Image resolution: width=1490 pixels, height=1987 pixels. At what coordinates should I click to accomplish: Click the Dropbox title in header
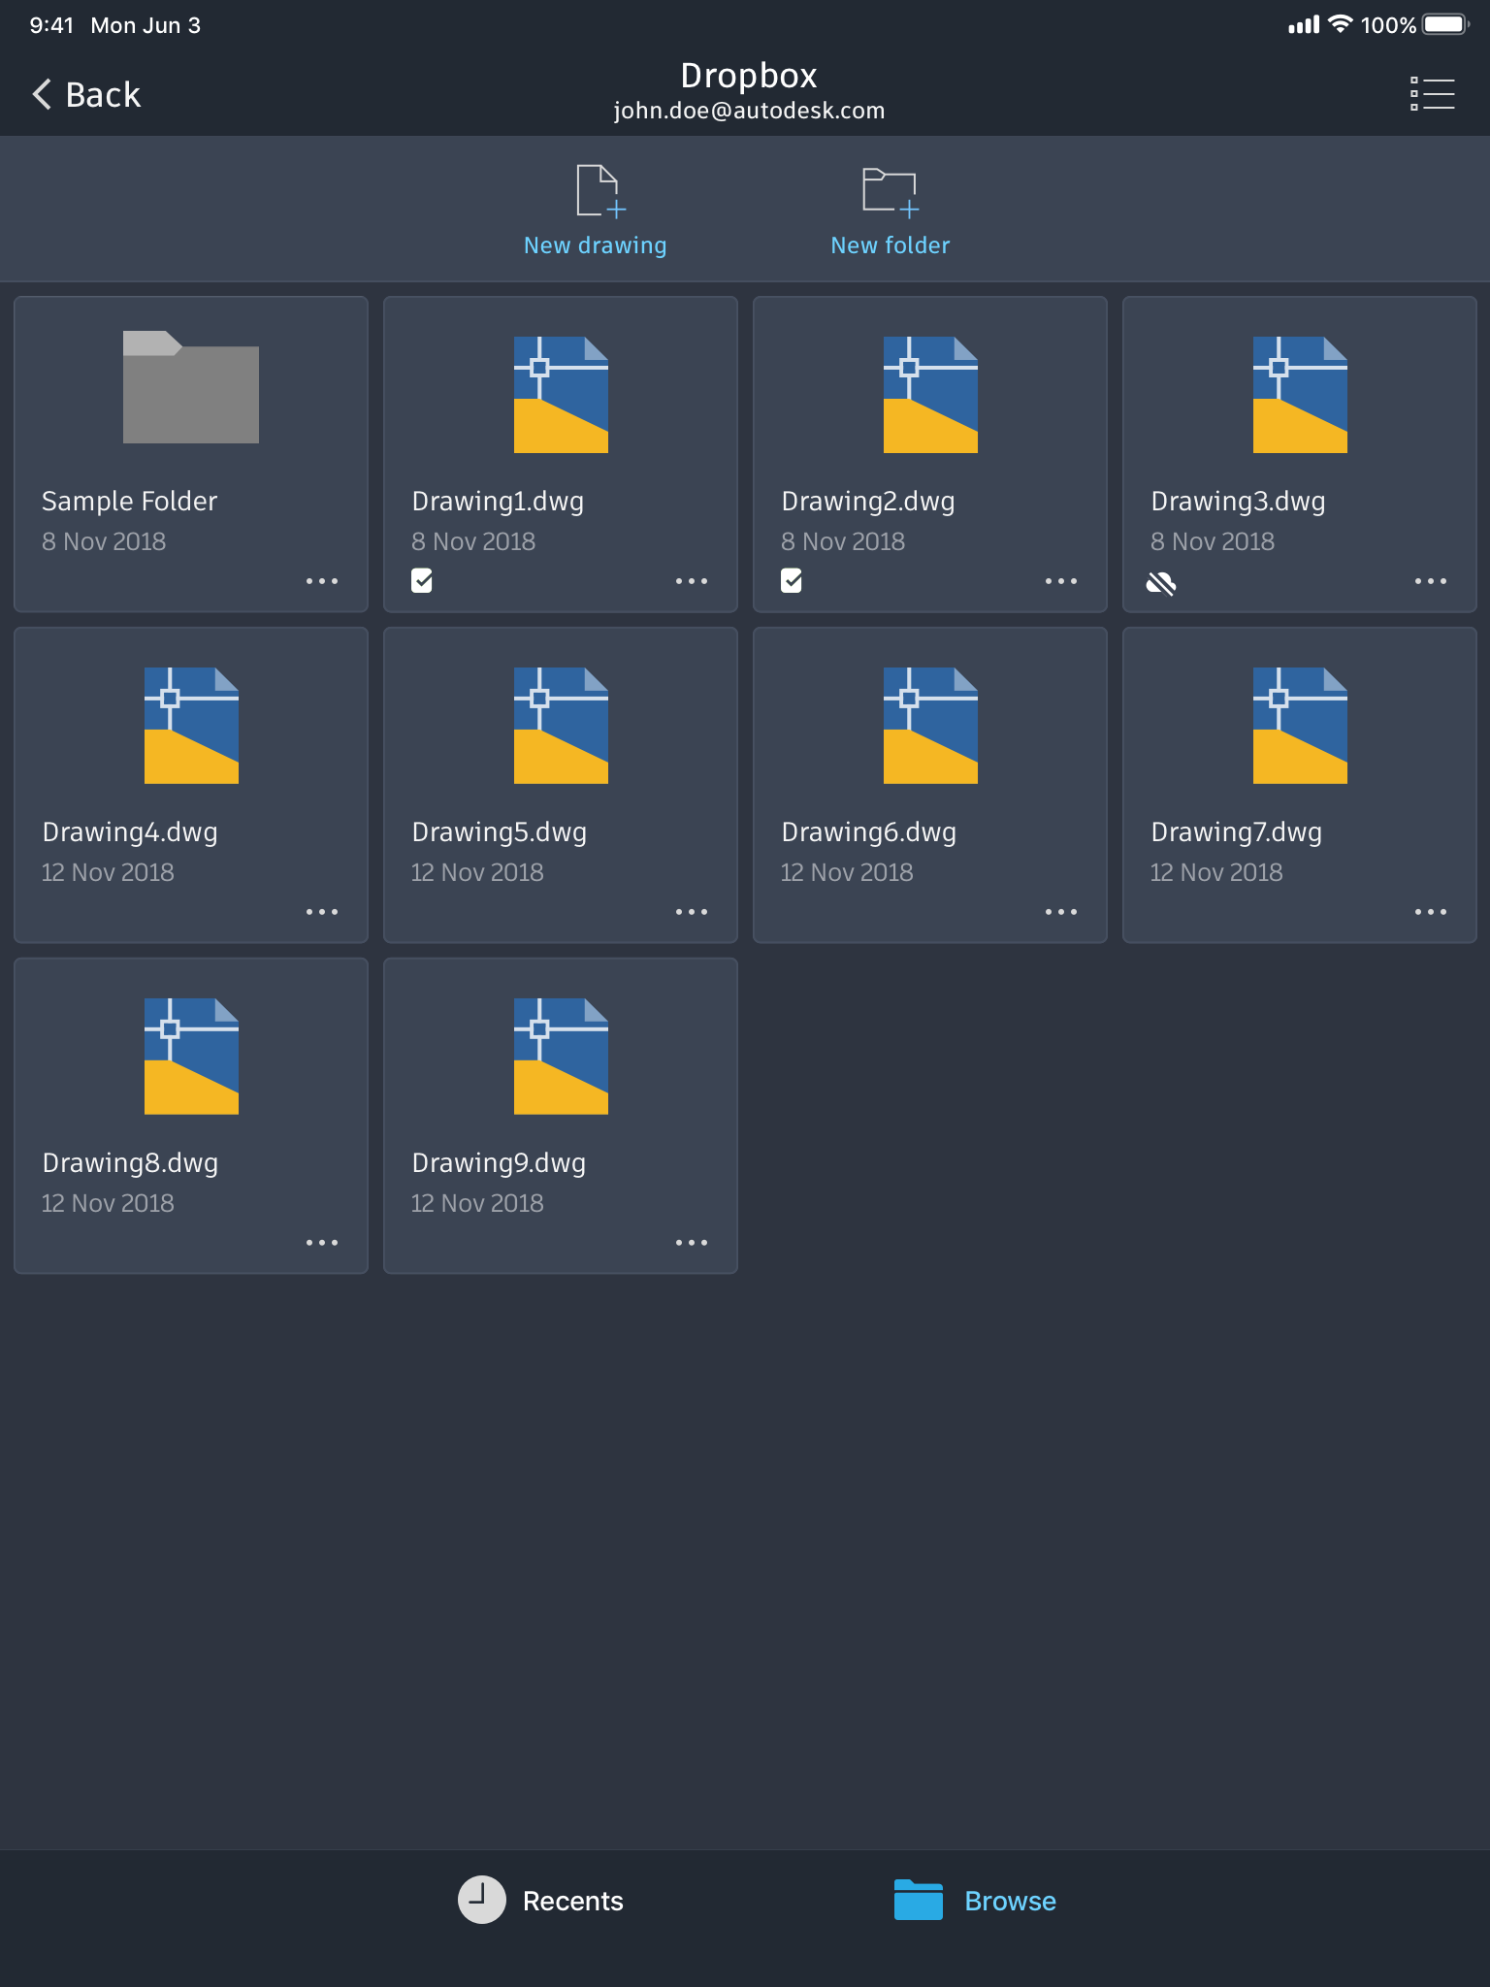tap(749, 76)
